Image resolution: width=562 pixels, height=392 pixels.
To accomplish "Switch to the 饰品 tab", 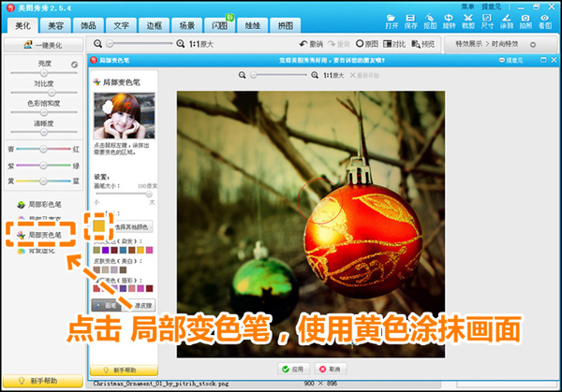I will [x=88, y=26].
